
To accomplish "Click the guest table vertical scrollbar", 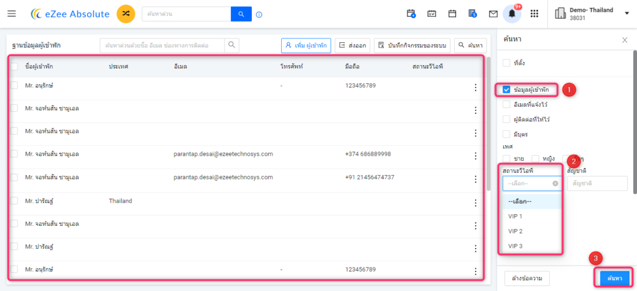I will tap(489, 123).
